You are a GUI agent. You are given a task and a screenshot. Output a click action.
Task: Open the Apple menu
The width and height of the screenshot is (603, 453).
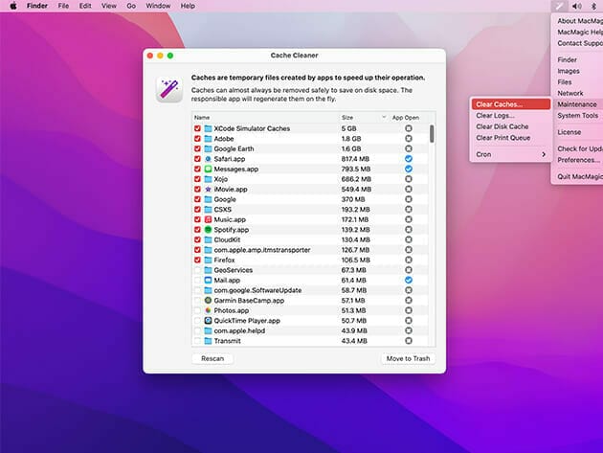[13, 6]
